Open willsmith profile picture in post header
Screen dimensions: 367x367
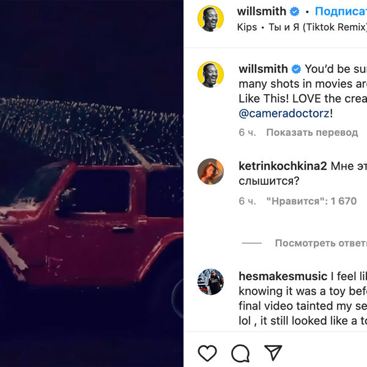coord(210,18)
